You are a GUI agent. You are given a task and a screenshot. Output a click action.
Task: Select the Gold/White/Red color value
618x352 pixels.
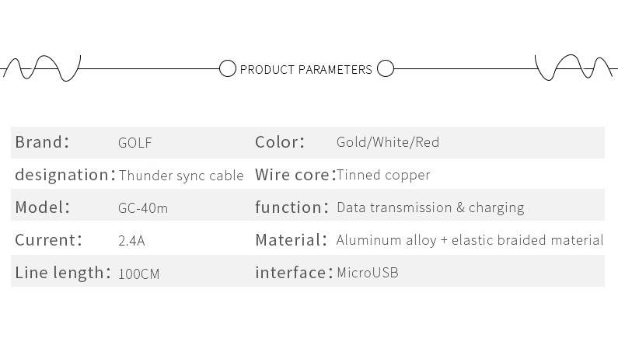coord(388,142)
